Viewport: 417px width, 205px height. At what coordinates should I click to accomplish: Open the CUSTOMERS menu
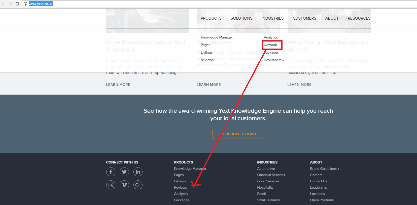pyautogui.click(x=304, y=18)
